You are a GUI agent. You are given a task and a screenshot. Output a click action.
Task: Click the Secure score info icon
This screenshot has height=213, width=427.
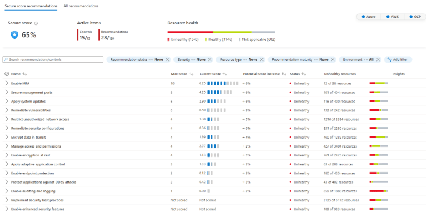point(36,23)
